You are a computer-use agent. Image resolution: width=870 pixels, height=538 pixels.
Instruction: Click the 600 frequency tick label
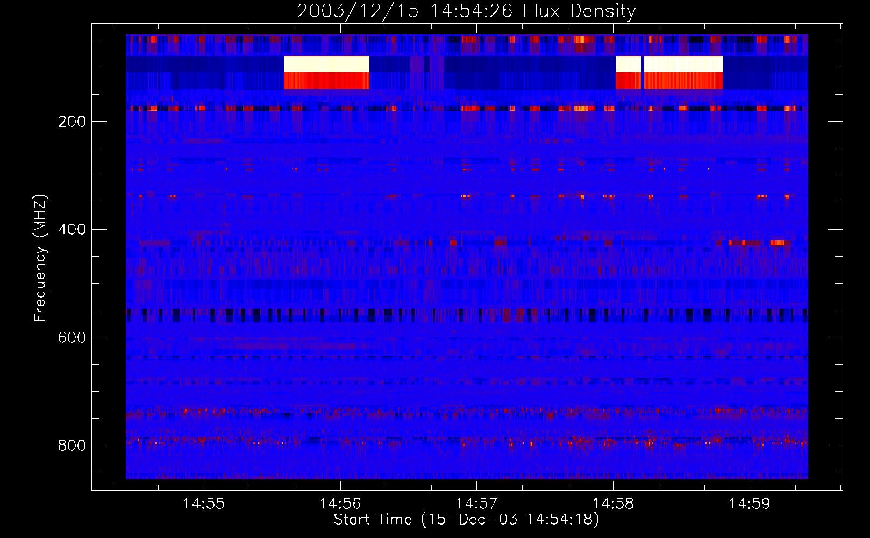coord(72,337)
